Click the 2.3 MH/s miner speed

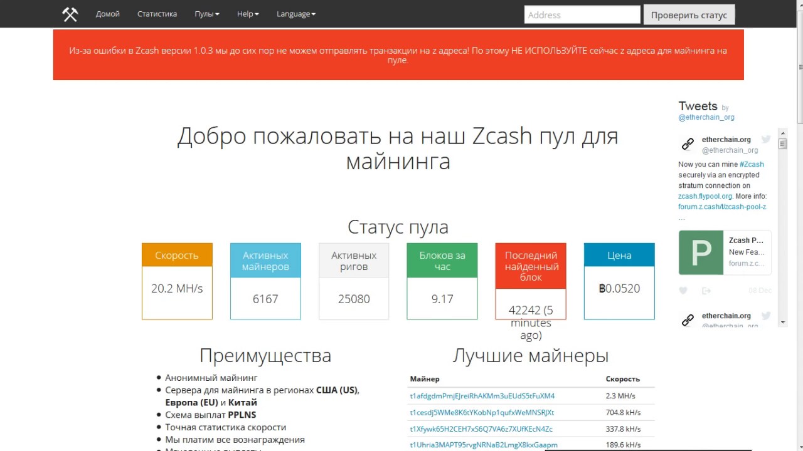pos(620,396)
